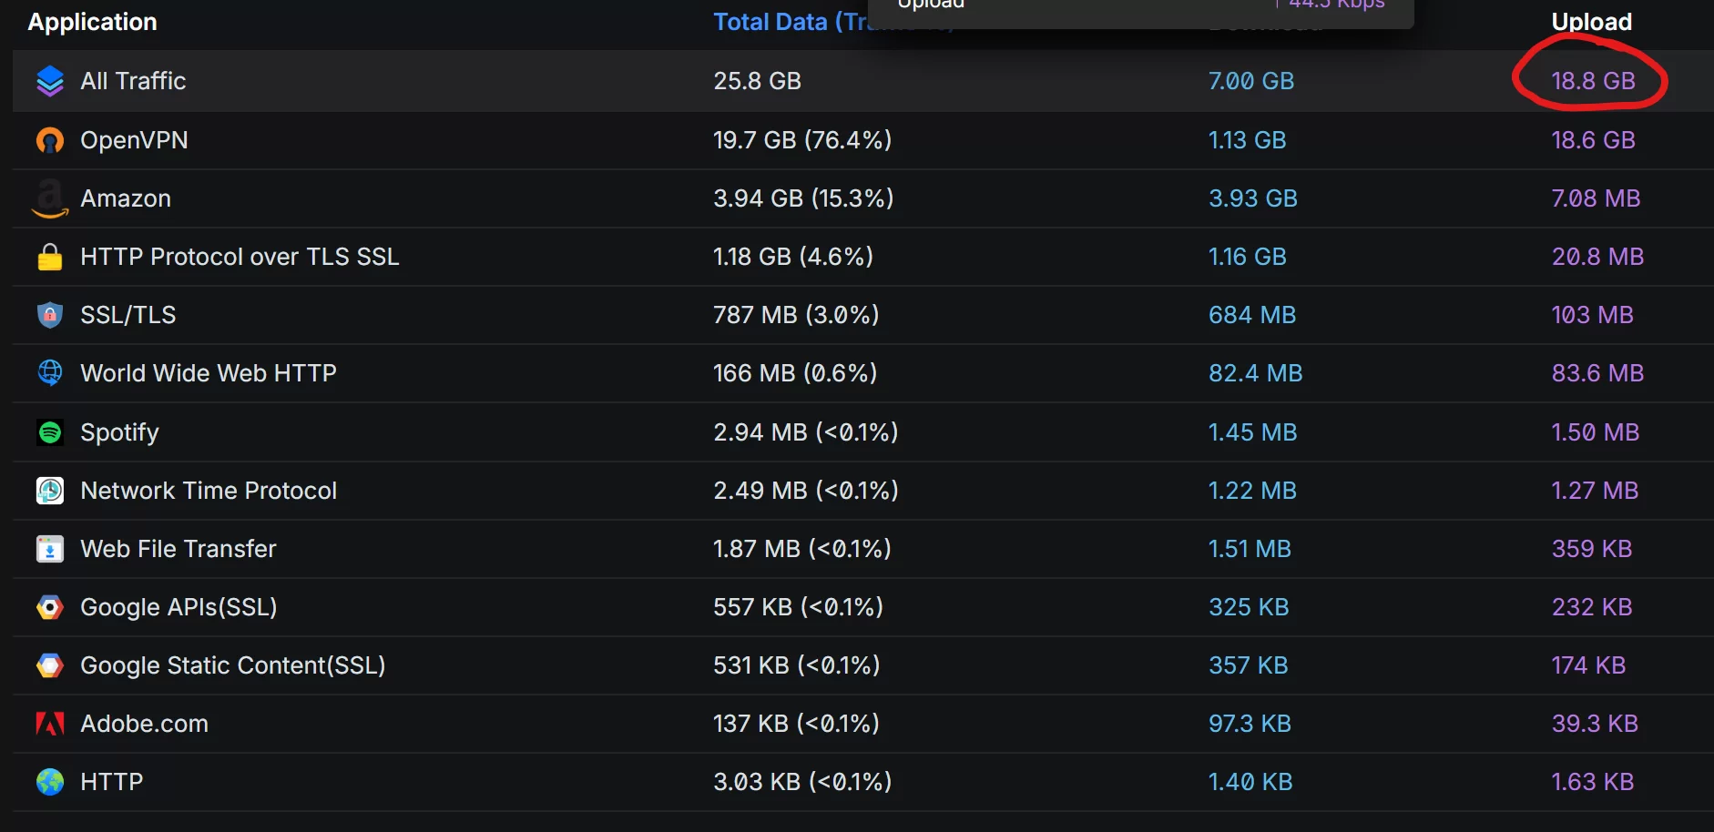The height and width of the screenshot is (832, 1714).
Task: Select the SSL/TLS application name
Action: [128, 315]
